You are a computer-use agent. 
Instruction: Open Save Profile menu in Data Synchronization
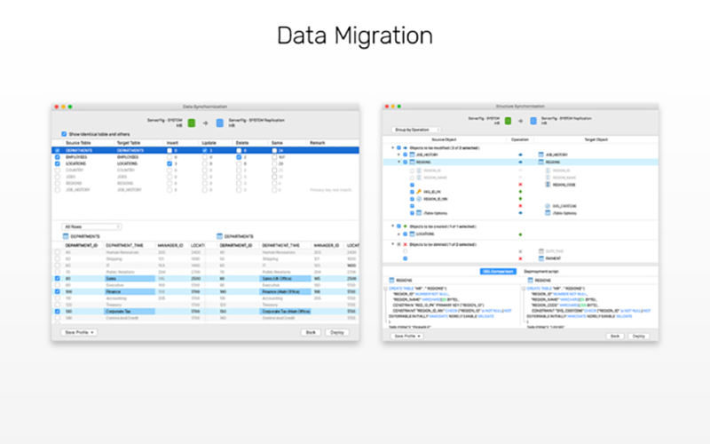click(79, 332)
